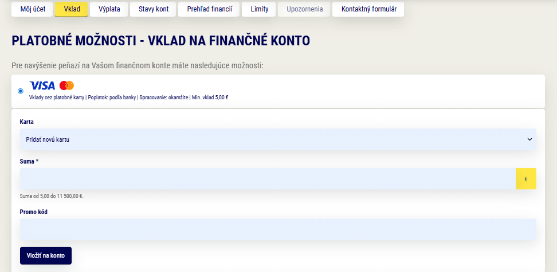Select the Upozornenia tab

304,9
